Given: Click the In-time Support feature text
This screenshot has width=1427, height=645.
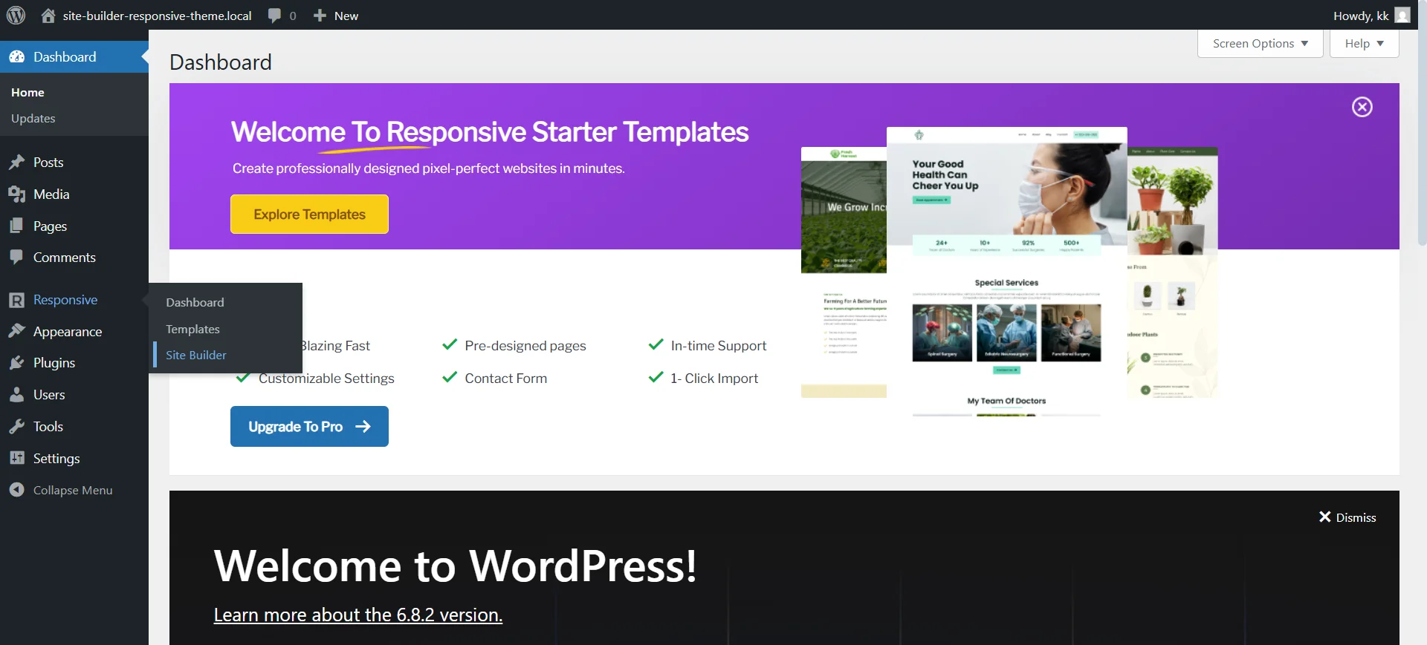Looking at the screenshot, I should (x=719, y=345).
